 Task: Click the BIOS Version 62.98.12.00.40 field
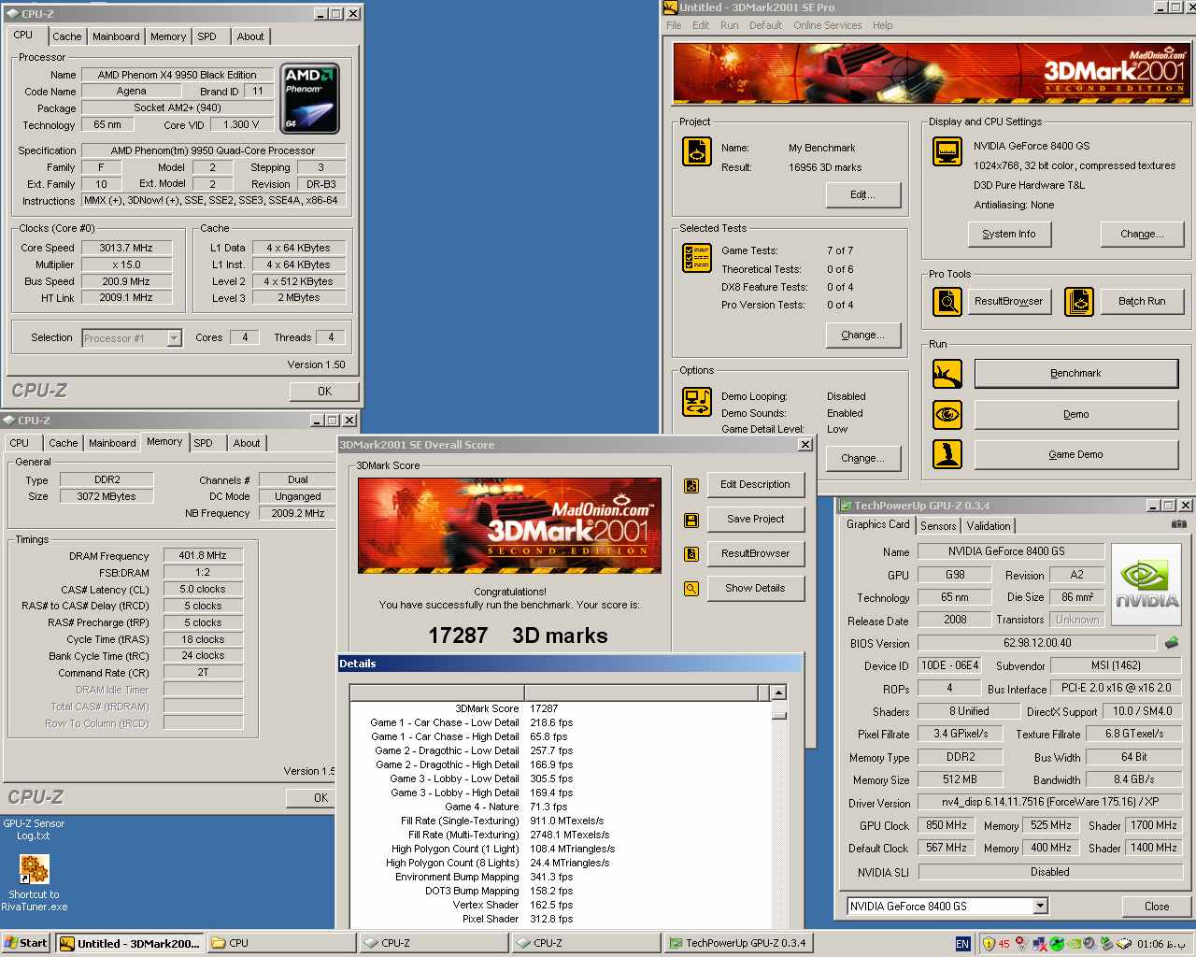pyautogui.click(x=1038, y=643)
